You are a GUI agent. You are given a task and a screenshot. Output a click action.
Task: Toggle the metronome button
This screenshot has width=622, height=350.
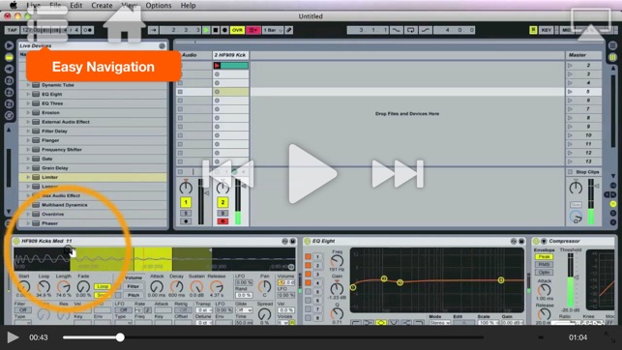[88, 30]
